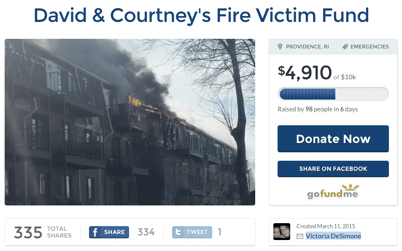Share campaign via Facebook Share button
Image resolution: width=402 pixels, height=251 pixels.
[x=109, y=232]
